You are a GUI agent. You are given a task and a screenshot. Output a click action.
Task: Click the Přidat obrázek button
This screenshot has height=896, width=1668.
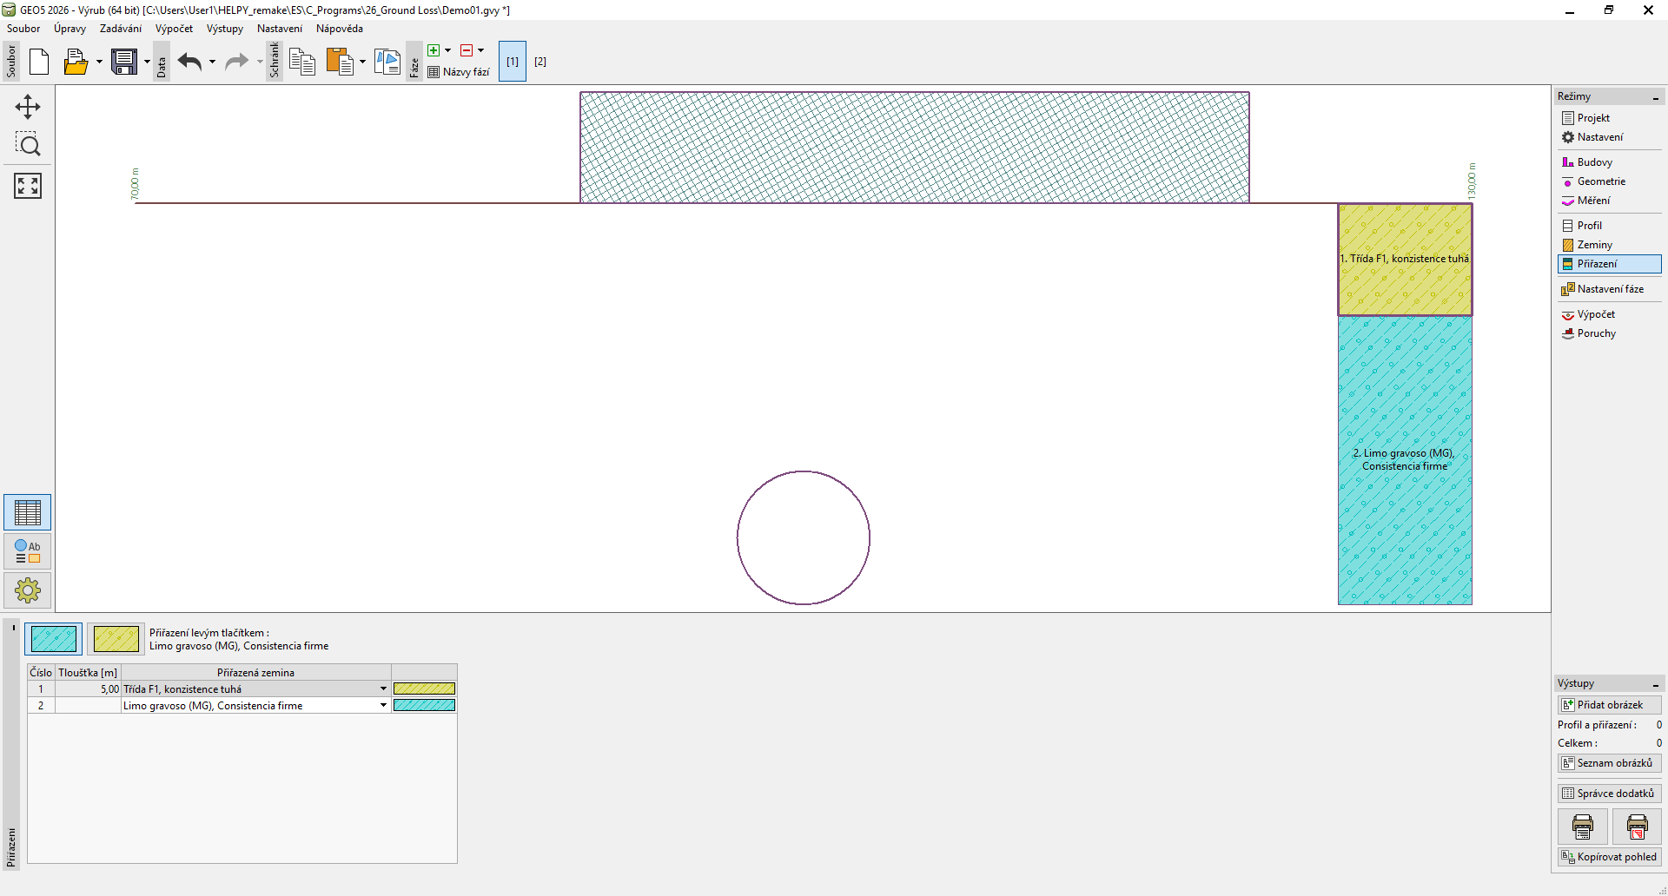pos(1609,705)
